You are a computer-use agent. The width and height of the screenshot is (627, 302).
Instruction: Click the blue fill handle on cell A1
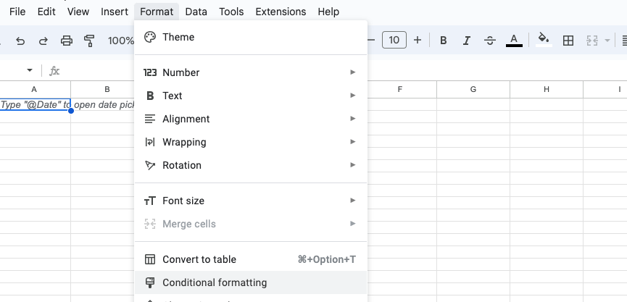(x=71, y=111)
